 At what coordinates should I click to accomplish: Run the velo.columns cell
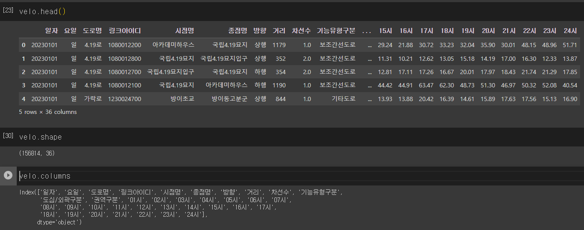click(8, 175)
